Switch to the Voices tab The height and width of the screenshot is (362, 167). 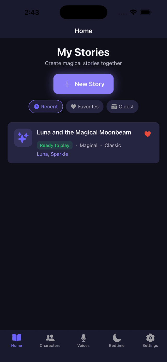(83, 340)
